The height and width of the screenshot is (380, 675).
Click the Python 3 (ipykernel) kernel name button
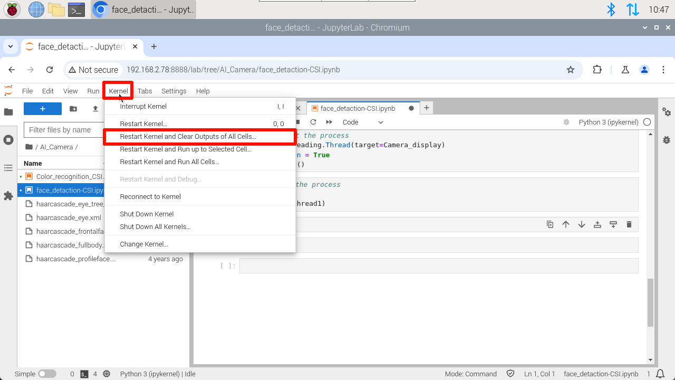coord(609,122)
